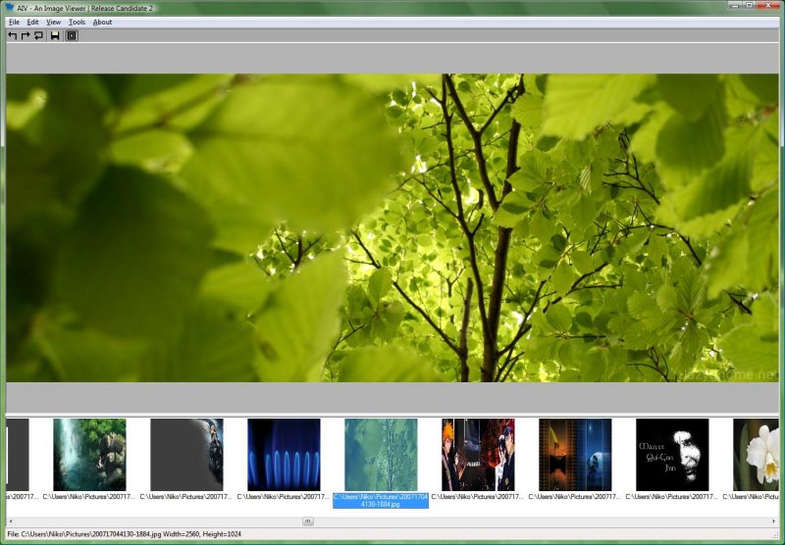This screenshot has height=545, width=785.
Task: Select the blue gas flames thumbnail
Action: coord(284,455)
